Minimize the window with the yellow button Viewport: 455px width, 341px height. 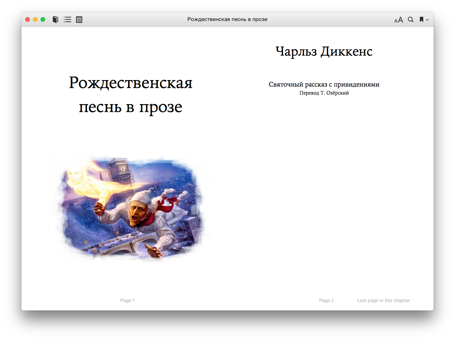(x=35, y=19)
